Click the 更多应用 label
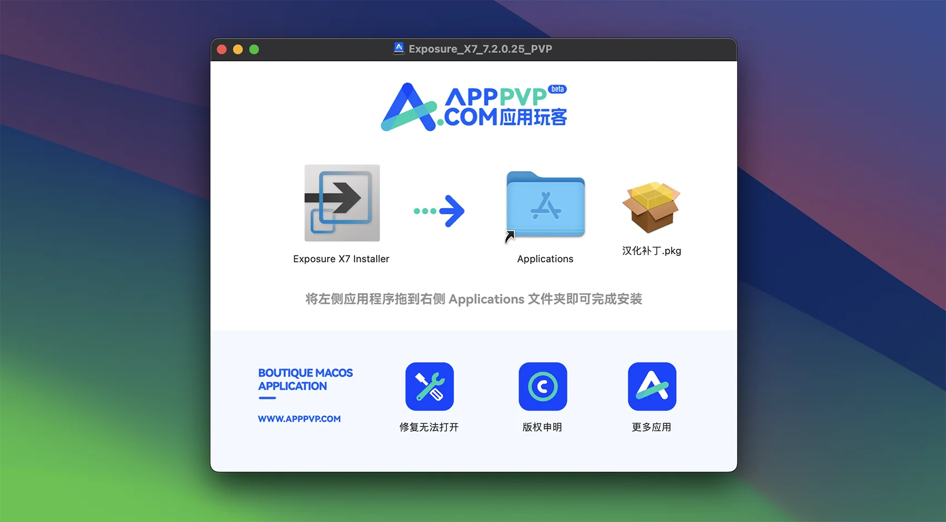Image resolution: width=946 pixels, height=522 pixels. coord(652,427)
